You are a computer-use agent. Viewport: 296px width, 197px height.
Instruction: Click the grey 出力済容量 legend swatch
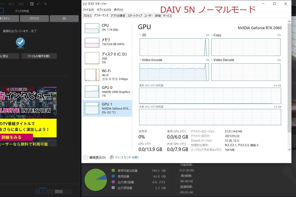[113, 188]
